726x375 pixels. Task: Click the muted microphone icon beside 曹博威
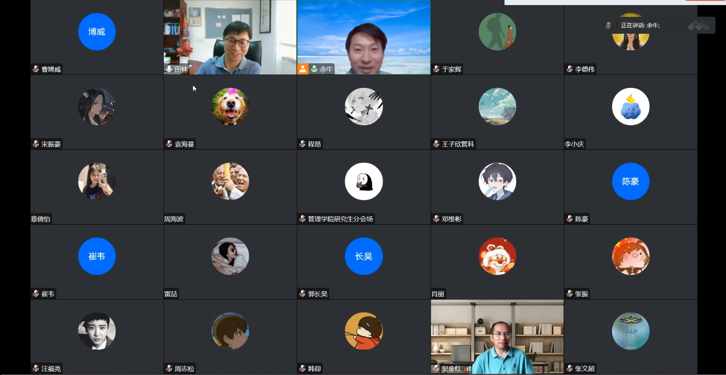point(36,69)
